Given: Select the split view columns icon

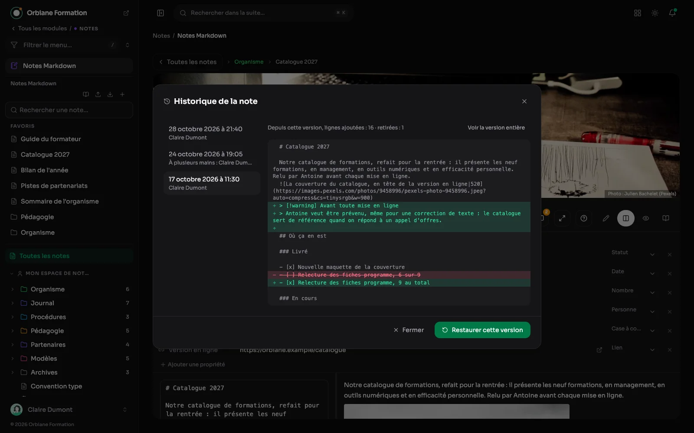Looking at the screenshot, I should (626, 218).
